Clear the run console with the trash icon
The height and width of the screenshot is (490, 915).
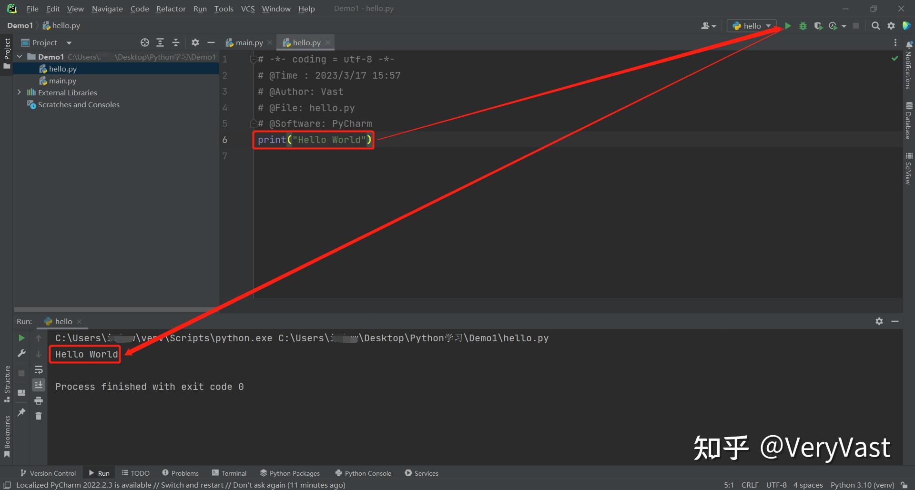point(39,416)
